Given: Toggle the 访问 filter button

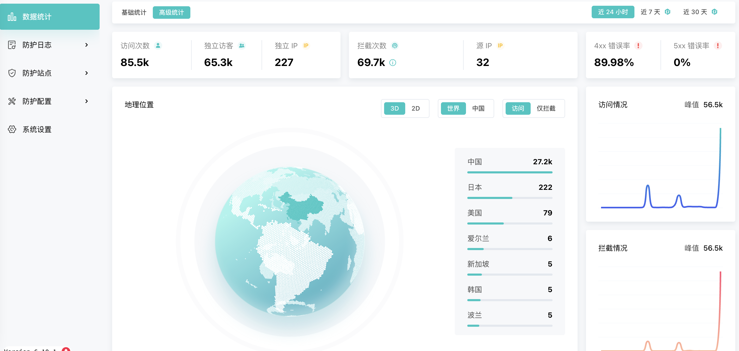Looking at the screenshot, I should (518, 108).
